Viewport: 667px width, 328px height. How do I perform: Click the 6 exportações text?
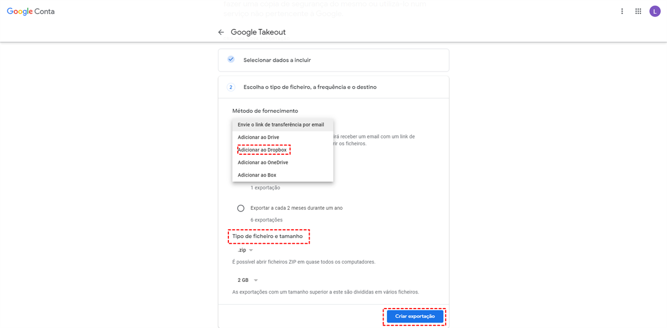click(266, 220)
